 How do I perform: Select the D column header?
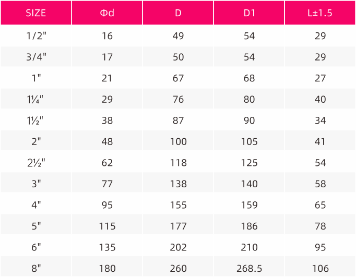pos(178,13)
